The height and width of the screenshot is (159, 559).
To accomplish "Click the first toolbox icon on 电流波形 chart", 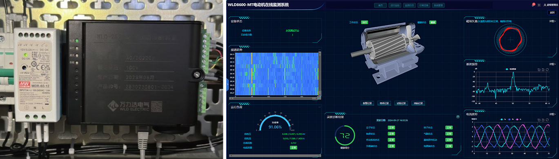I will tap(539, 120).
